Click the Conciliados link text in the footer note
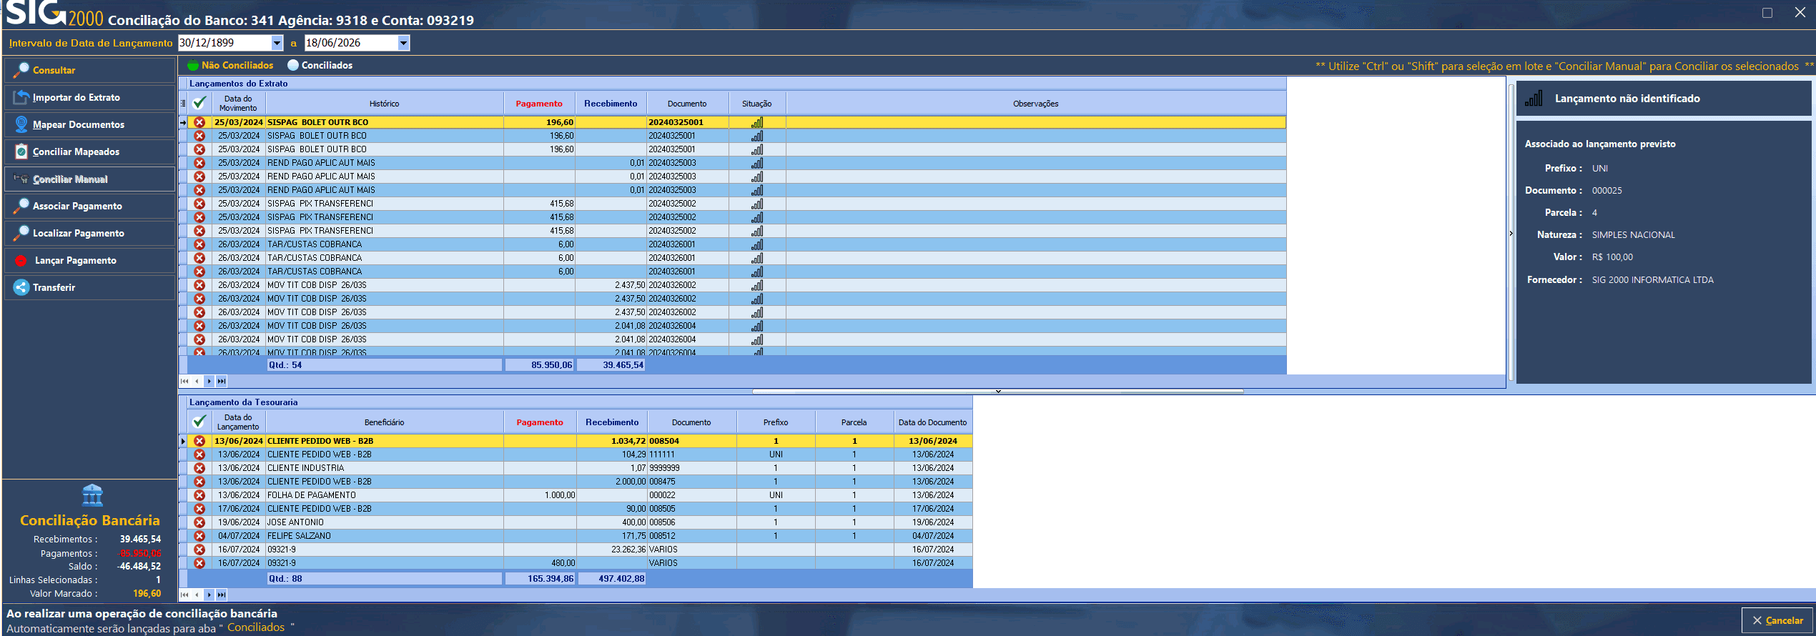 tap(256, 627)
